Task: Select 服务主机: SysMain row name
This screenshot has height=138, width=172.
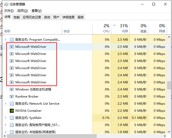Action: (28, 118)
